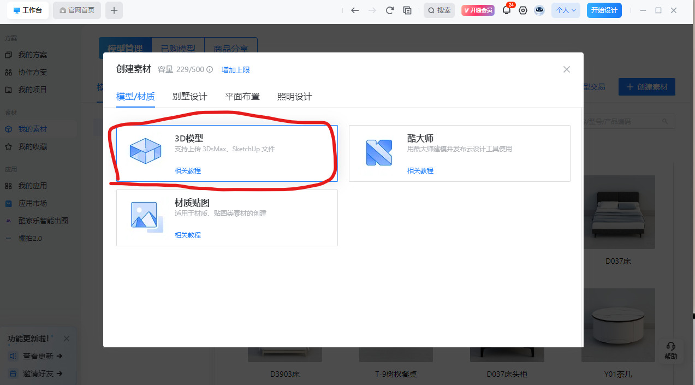Image resolution: width=695 pixels, height=385 pixels.
Task: Select the 模型/材质 tab in the dialog
Action: tap(135, 97)
